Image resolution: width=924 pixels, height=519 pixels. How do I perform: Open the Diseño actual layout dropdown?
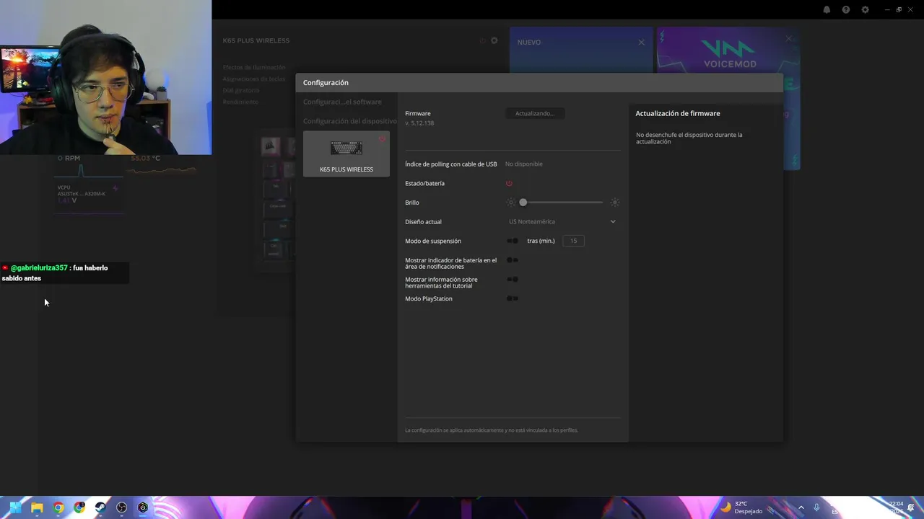click(562, 222)
